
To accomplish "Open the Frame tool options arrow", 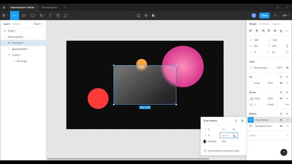I will 26,16.
